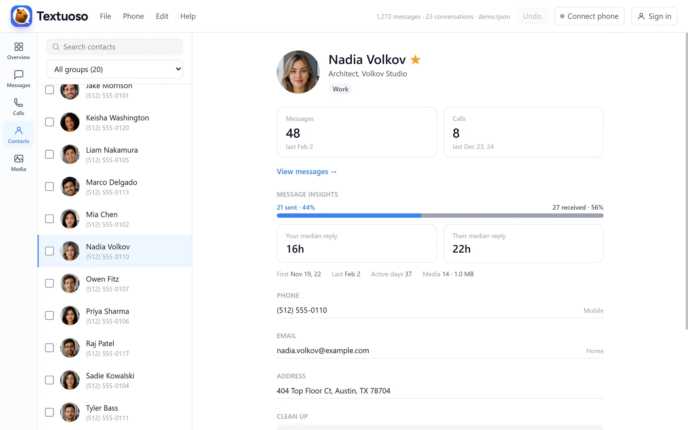Focus the Search contacts field
Image resolution: width=688 pixels, height=430 pixels.
(x=115, y=47)
